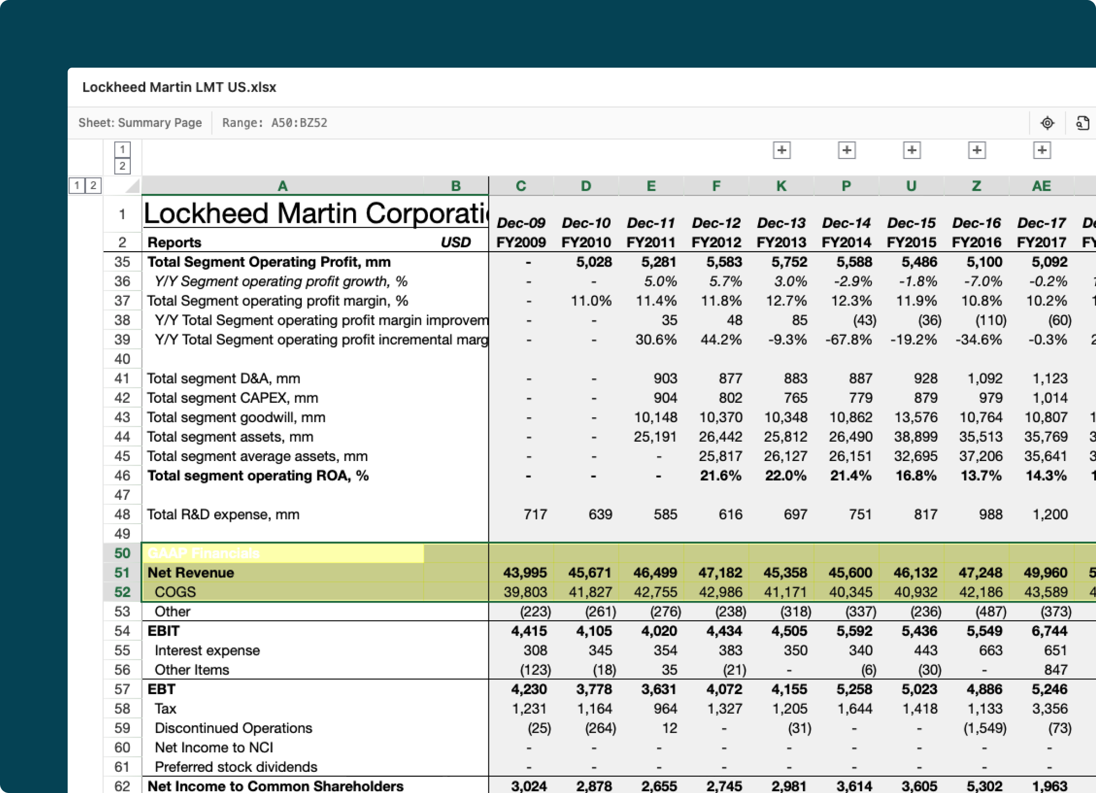Expand grouped columns above column K
The height and width of the screenshot is (793, 1096).
[x=781, y=150]
